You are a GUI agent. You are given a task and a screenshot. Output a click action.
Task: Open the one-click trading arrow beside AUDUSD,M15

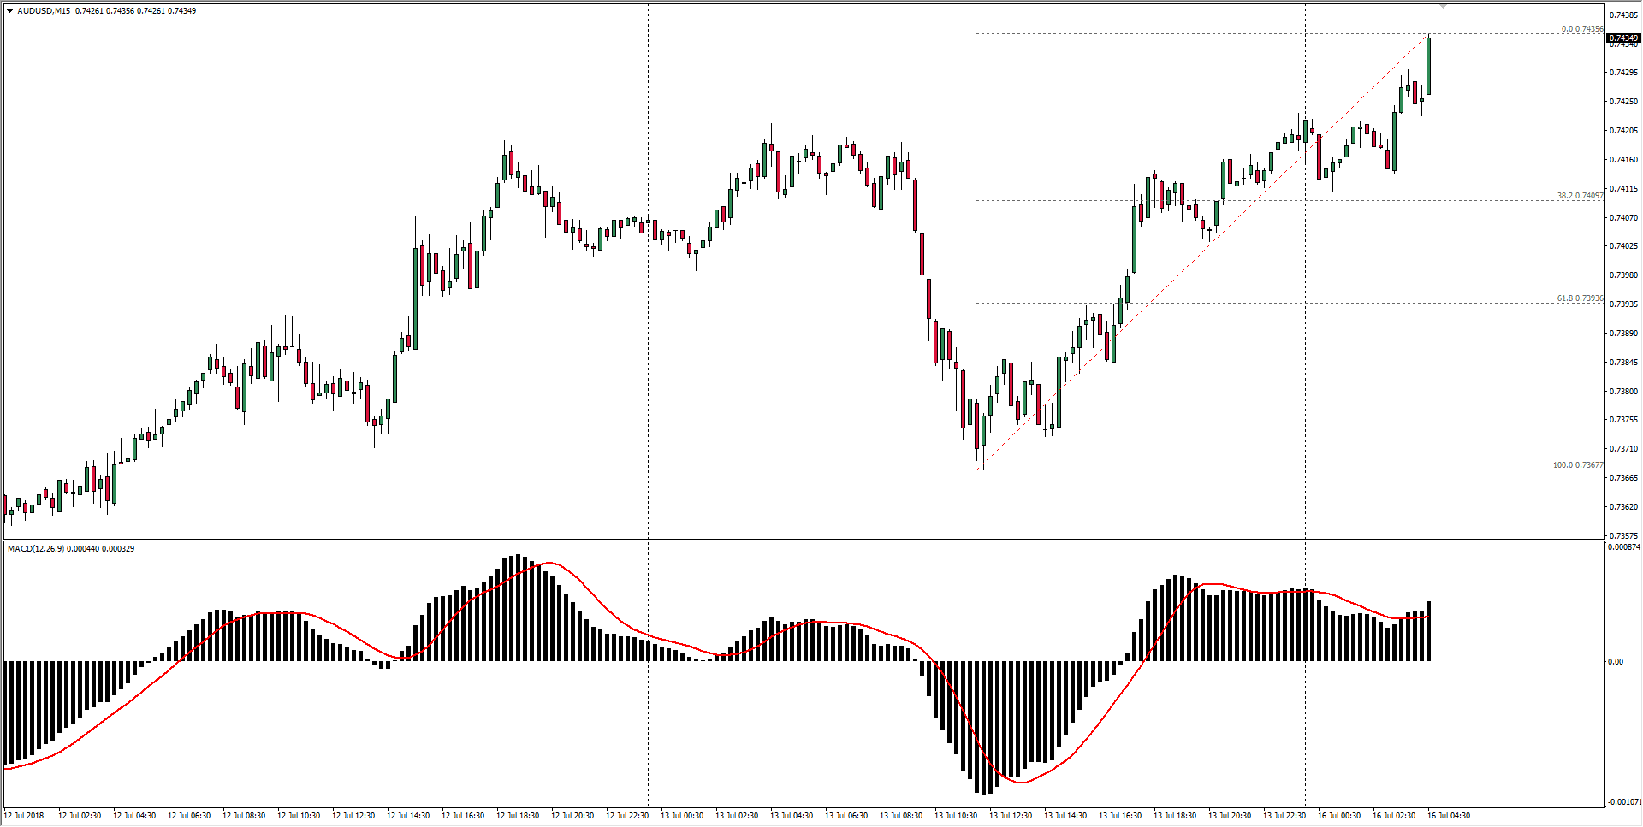coord(9,11)
